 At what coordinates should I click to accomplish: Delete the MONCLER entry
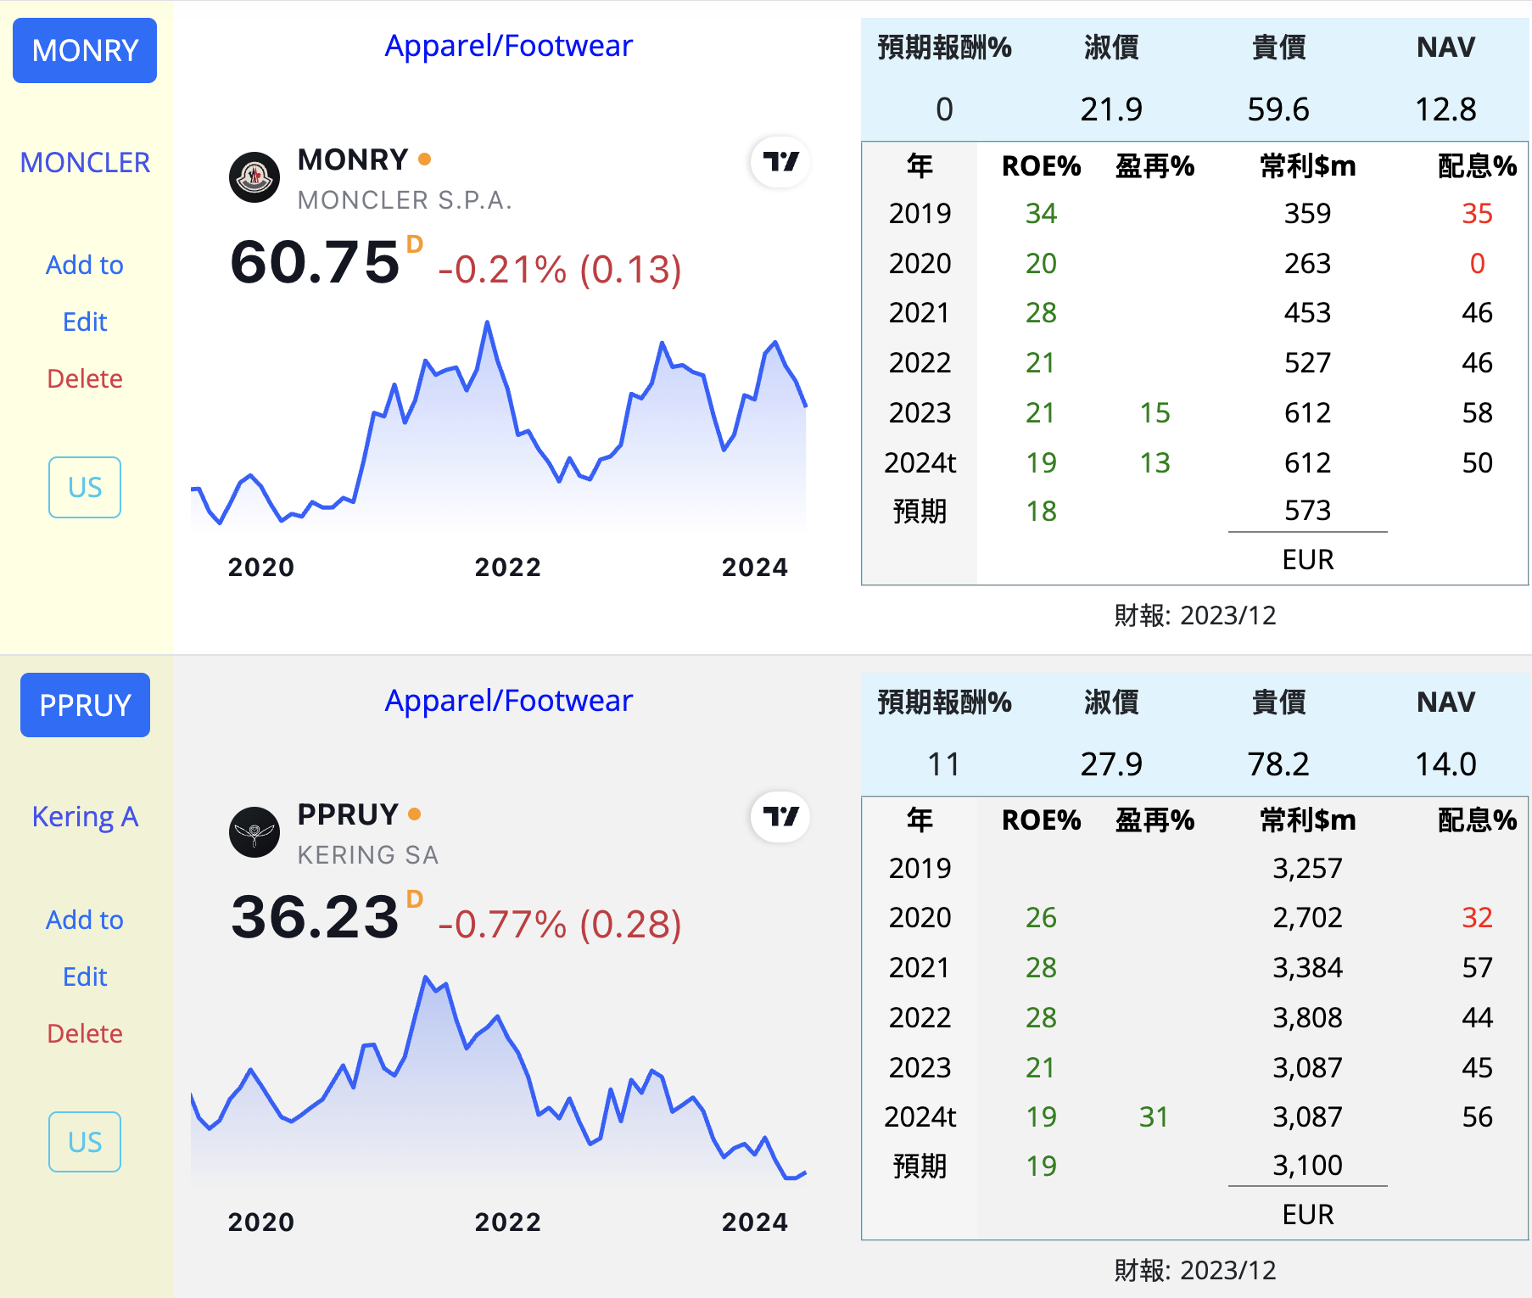point(85,378)
